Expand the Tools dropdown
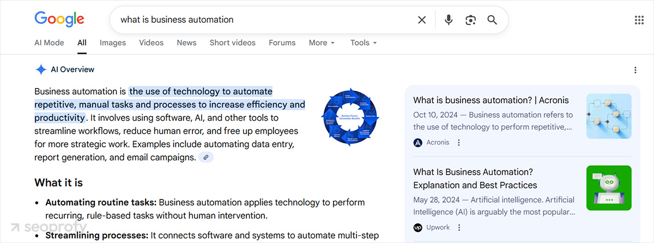 [x=364, y=42]
